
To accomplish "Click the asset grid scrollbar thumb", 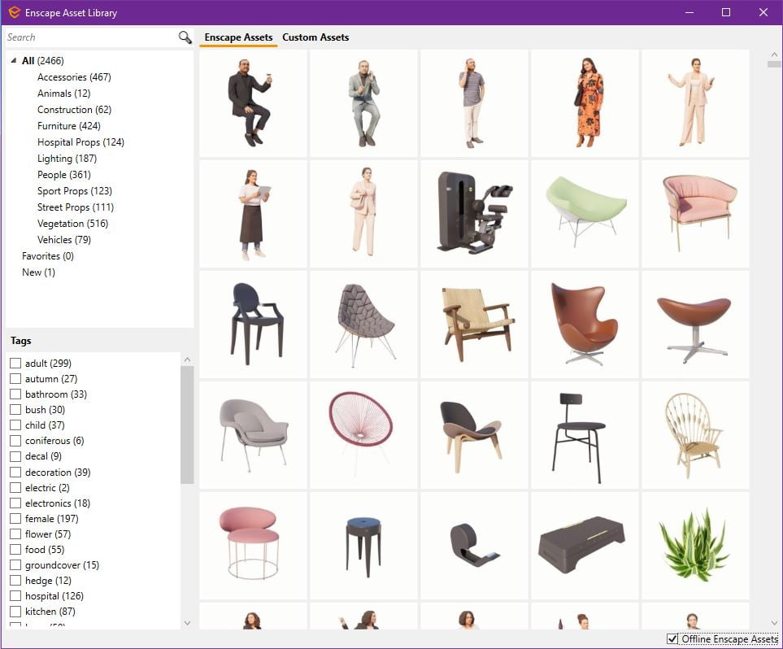I will (x=774, y=64).
